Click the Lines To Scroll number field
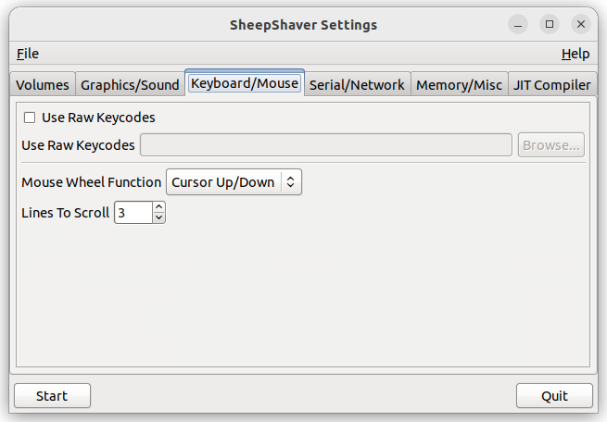 pos(133,213)
